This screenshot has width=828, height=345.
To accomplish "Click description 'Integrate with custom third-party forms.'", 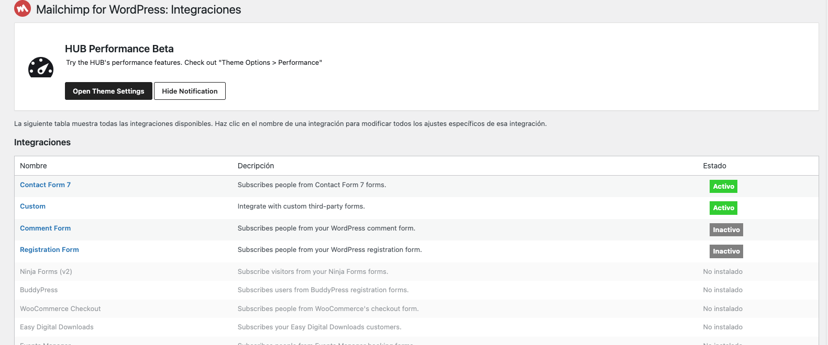I will (x=301, y=206).
